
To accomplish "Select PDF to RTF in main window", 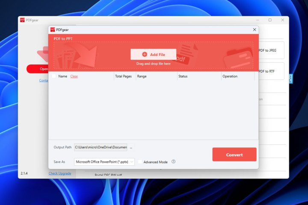I will click(x=271, y=71).
